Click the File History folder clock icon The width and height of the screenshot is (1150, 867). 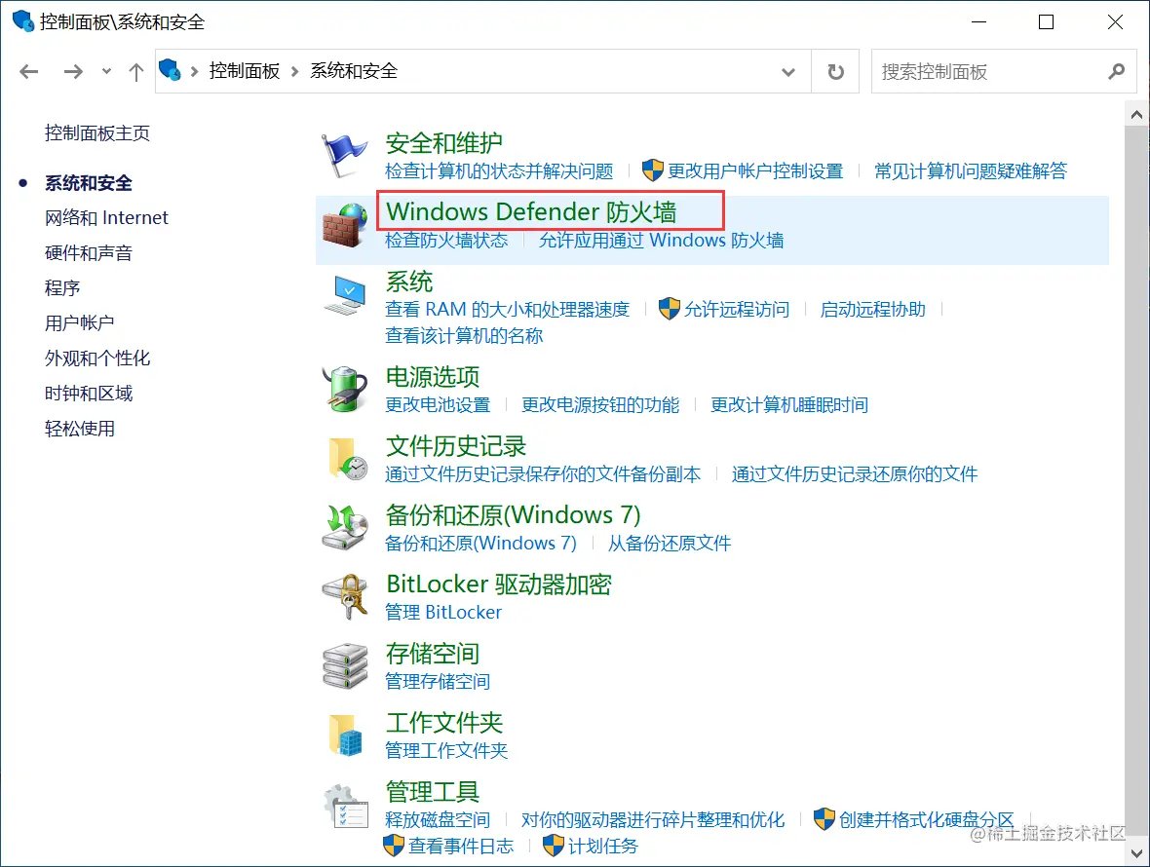click(x=347, y=459)
